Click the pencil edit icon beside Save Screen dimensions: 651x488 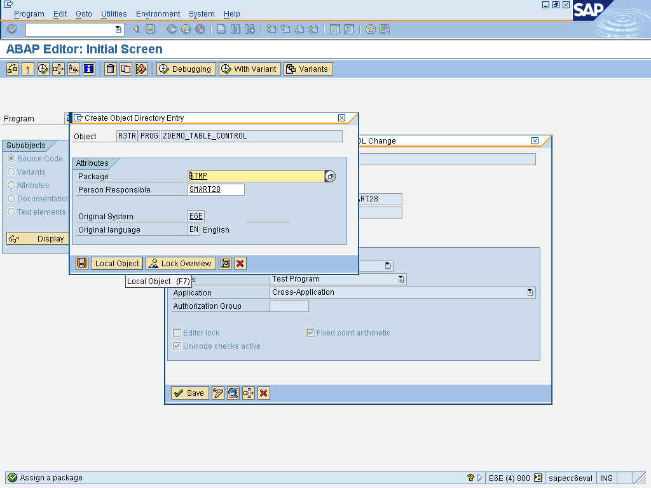click(218, 393)
